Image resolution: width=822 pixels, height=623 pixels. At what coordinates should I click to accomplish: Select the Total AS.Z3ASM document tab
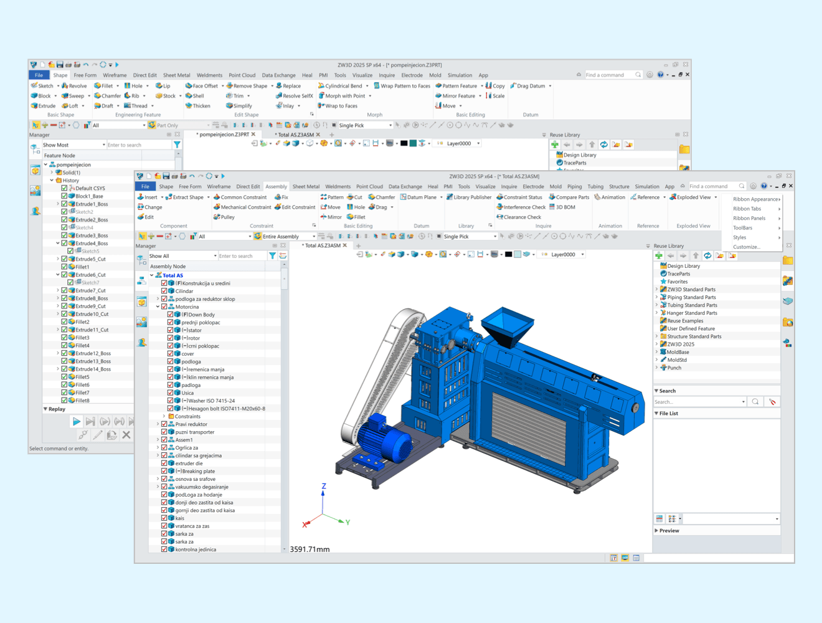[322, 245]
